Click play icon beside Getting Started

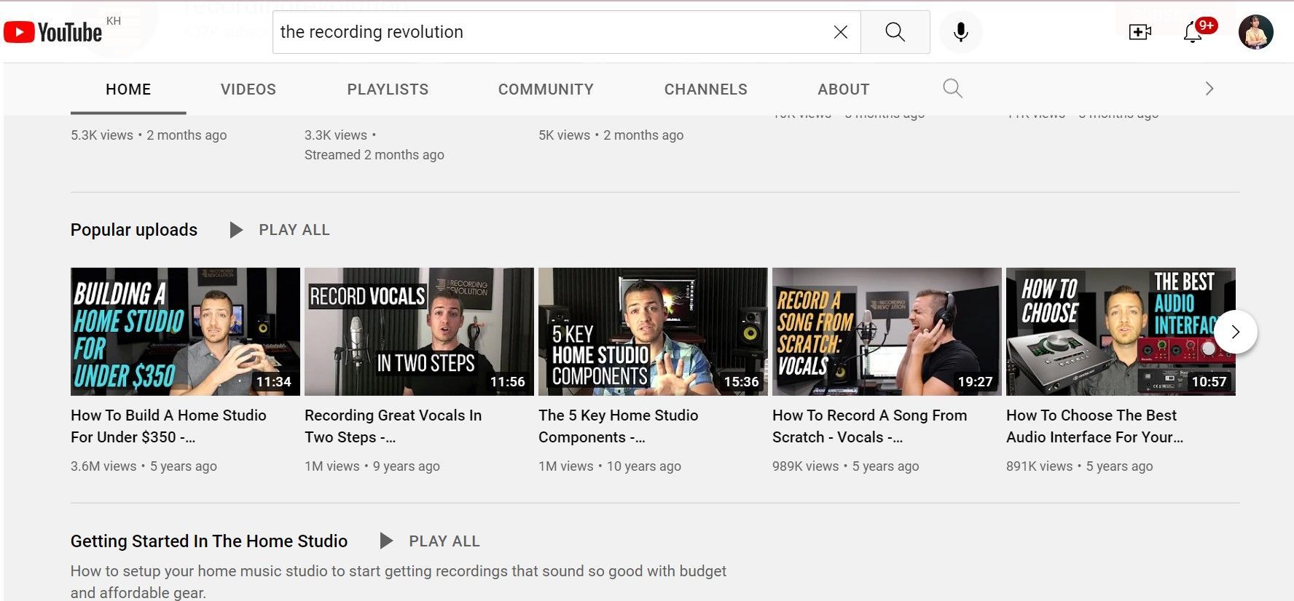click(386, 541)
